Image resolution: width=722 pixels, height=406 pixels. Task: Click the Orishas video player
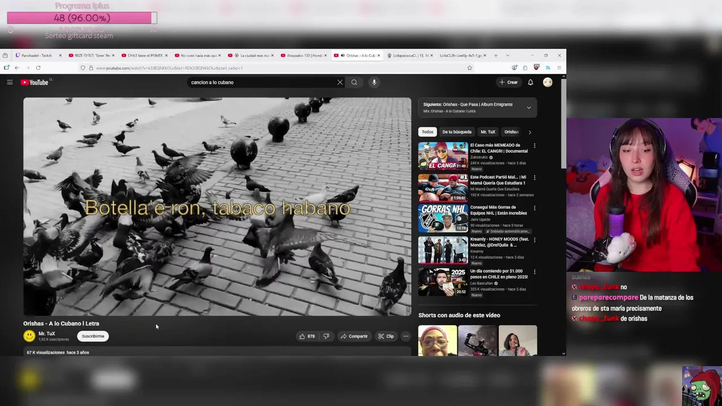point(217,206)
